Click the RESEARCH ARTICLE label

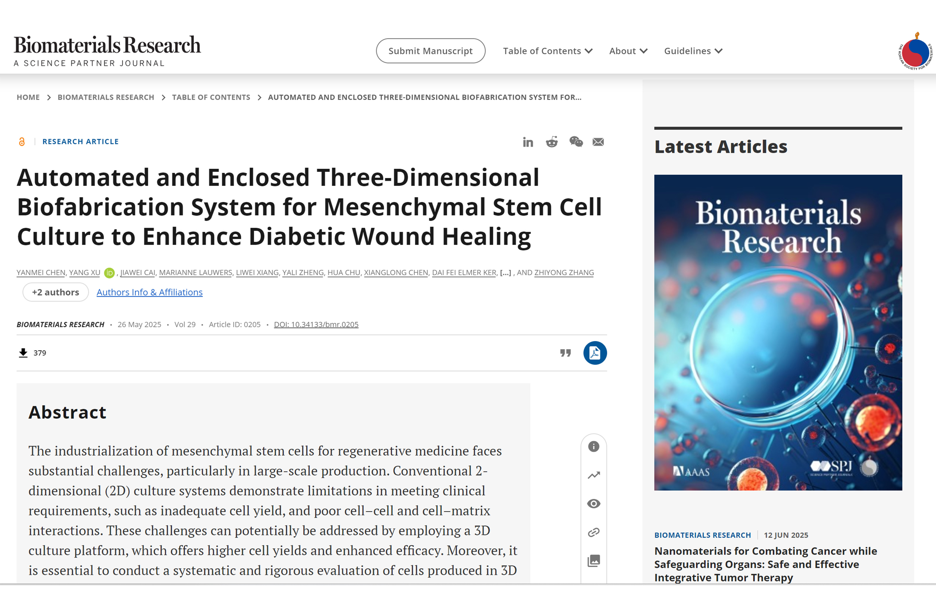point(81,142)
